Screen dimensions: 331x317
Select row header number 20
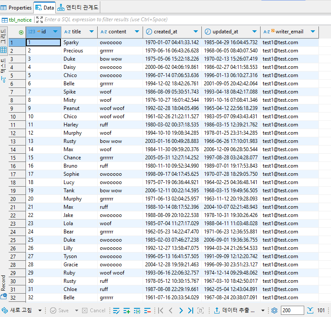point(17,199)
